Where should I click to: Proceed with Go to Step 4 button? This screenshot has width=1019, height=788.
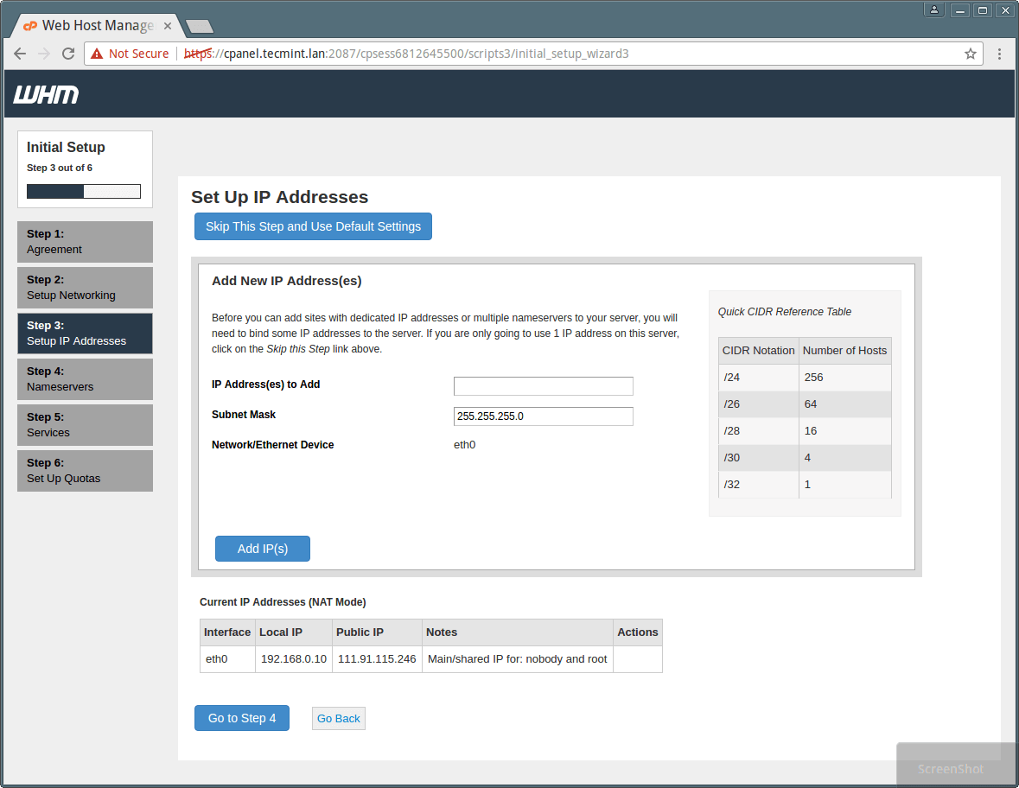coord(241,718)
